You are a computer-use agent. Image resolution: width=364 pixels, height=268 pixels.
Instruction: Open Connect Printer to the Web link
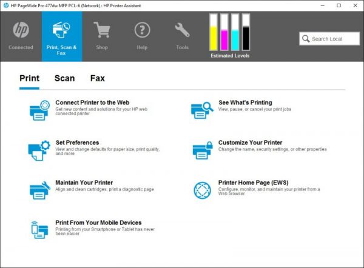(92, 102)
